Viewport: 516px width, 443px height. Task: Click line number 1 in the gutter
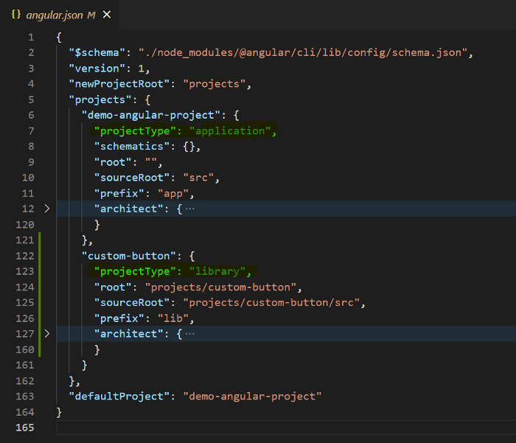point(30,37)
